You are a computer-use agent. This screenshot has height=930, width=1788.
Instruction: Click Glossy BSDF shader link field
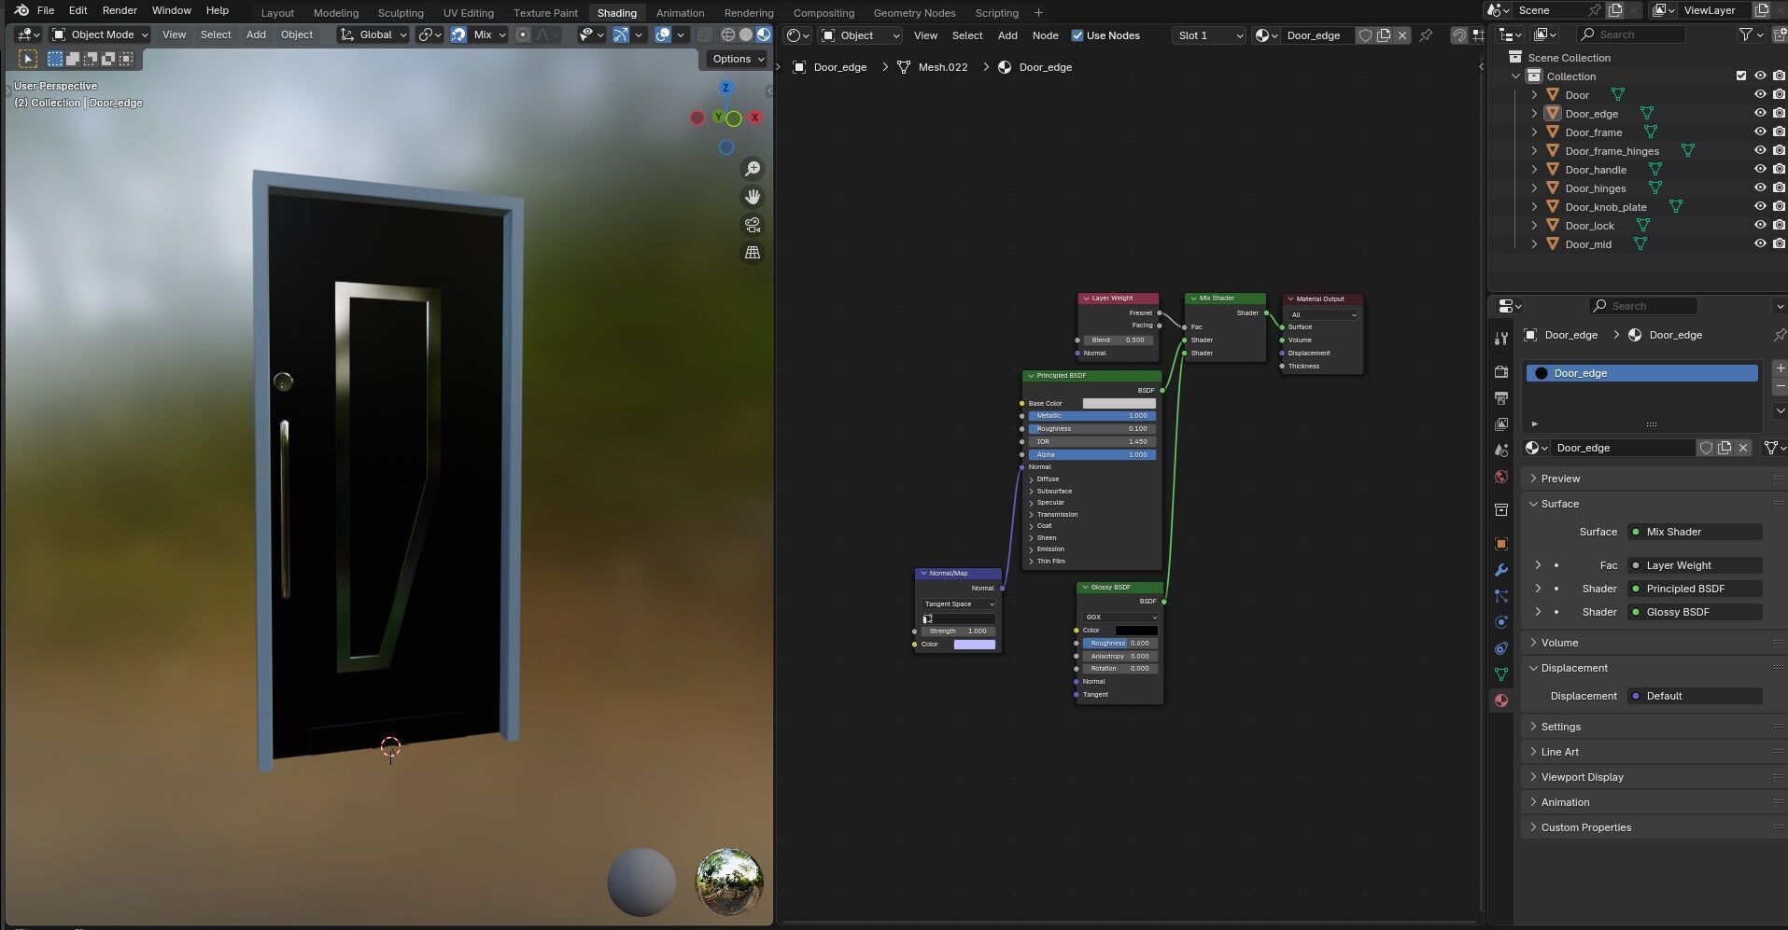[x=1695, y=612]
